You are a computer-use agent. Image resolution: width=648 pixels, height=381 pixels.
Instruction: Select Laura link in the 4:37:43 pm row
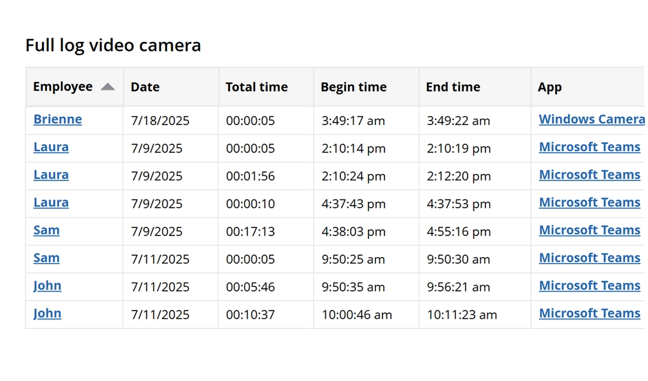click(51, 203)
